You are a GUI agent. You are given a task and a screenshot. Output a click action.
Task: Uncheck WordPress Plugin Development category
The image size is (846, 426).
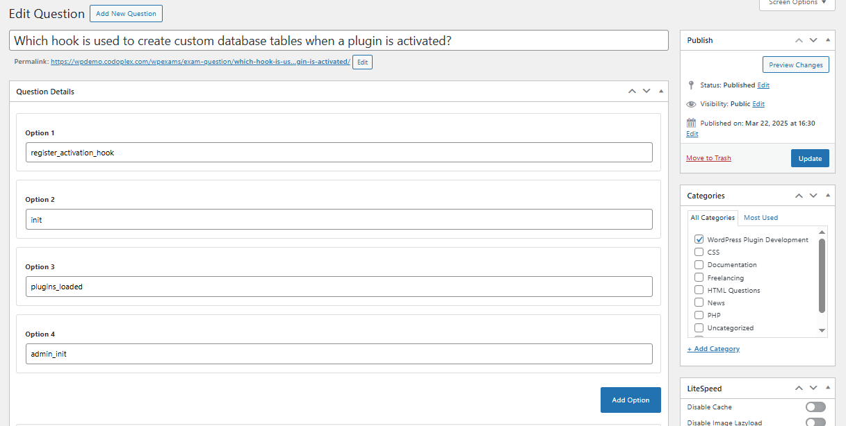click(x=699, y=239)
